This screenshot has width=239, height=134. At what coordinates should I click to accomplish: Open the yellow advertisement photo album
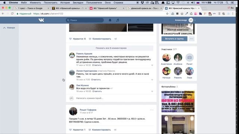[x=178, y=101]
